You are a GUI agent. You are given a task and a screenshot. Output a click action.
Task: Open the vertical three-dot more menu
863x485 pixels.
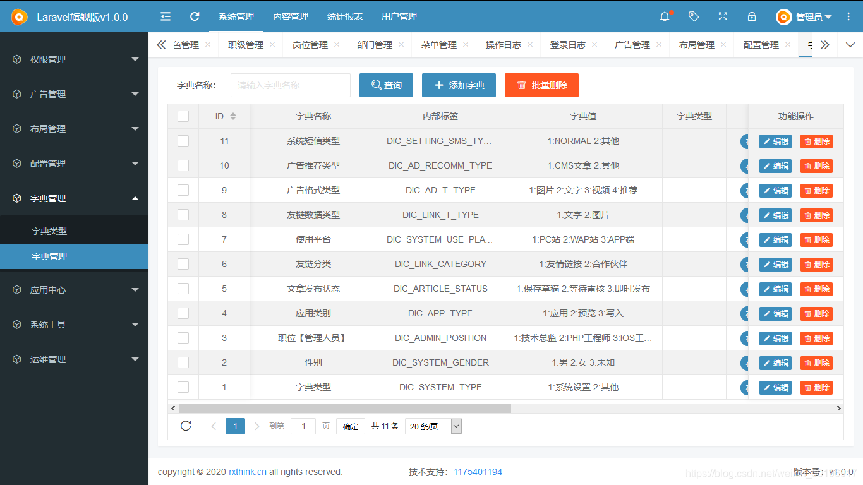click(848, 16)
